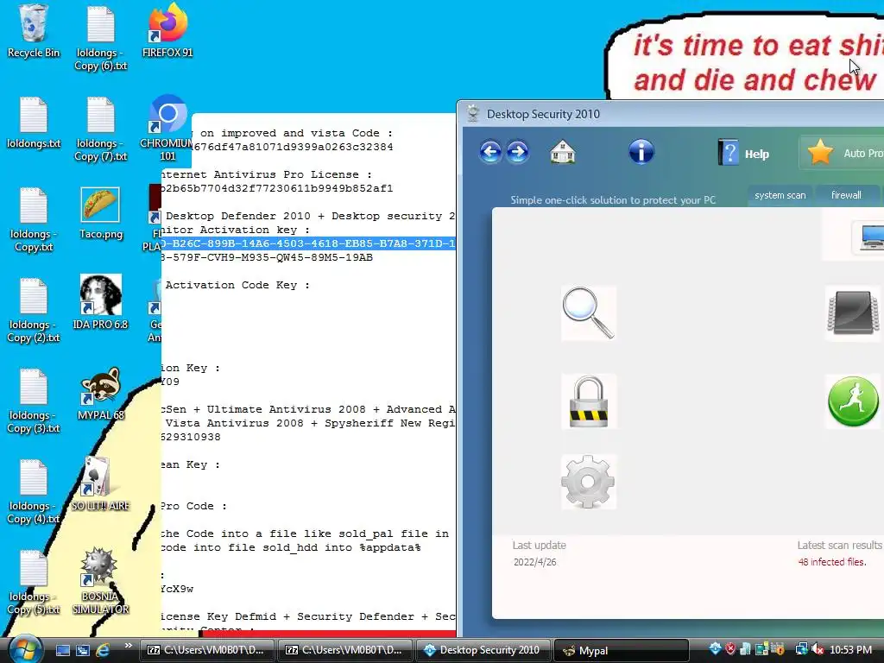
Task: Select the Recycle Bin desktop icon
Action: pos(34,31)
